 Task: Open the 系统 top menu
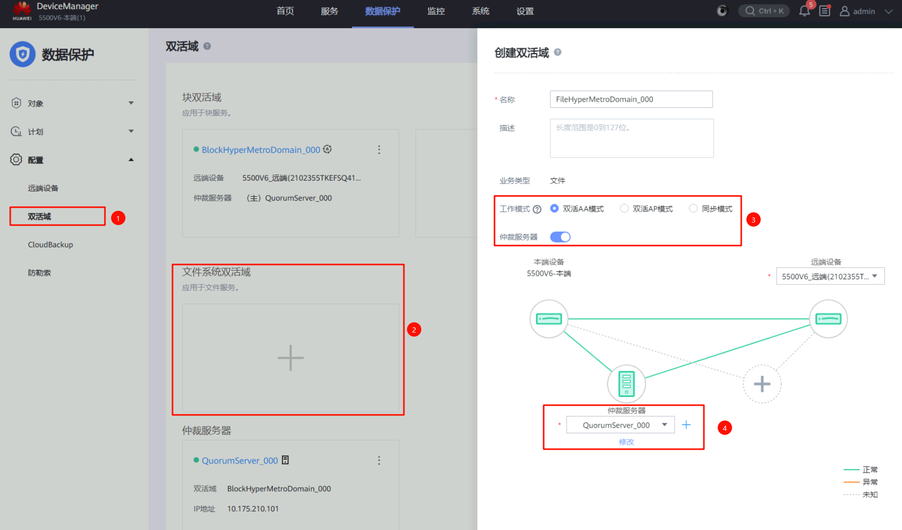click(x=480, y=11)
